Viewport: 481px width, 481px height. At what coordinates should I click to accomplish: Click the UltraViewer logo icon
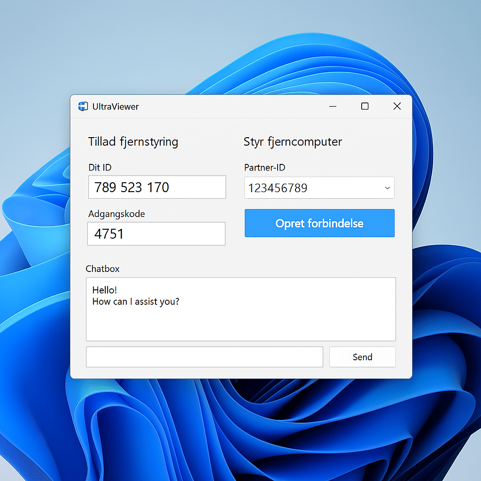tap(83, 106)
